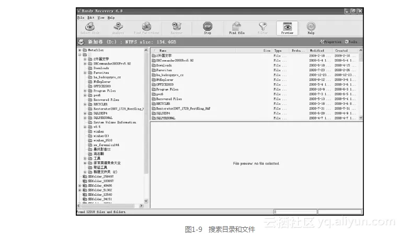This screenshot has width=401, height=234.
Task: Click file list scroll-down arrow
Action: click(361, 118)
